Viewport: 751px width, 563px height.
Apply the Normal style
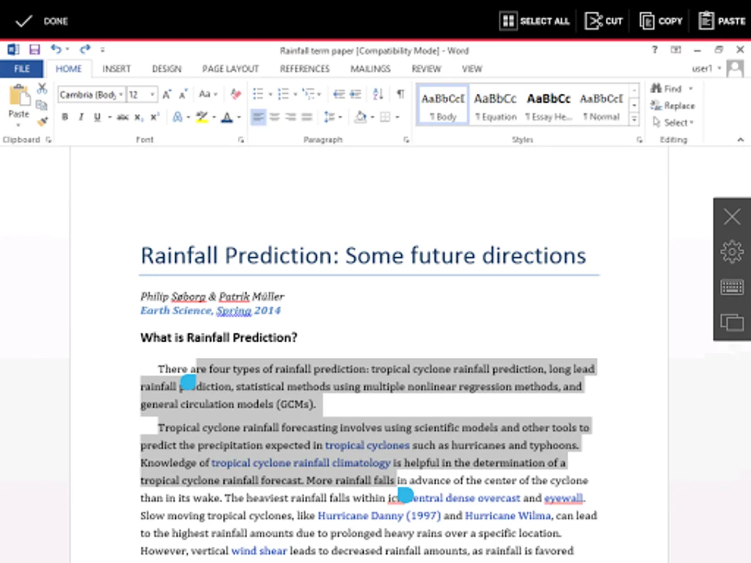click(x=601, y=105)
